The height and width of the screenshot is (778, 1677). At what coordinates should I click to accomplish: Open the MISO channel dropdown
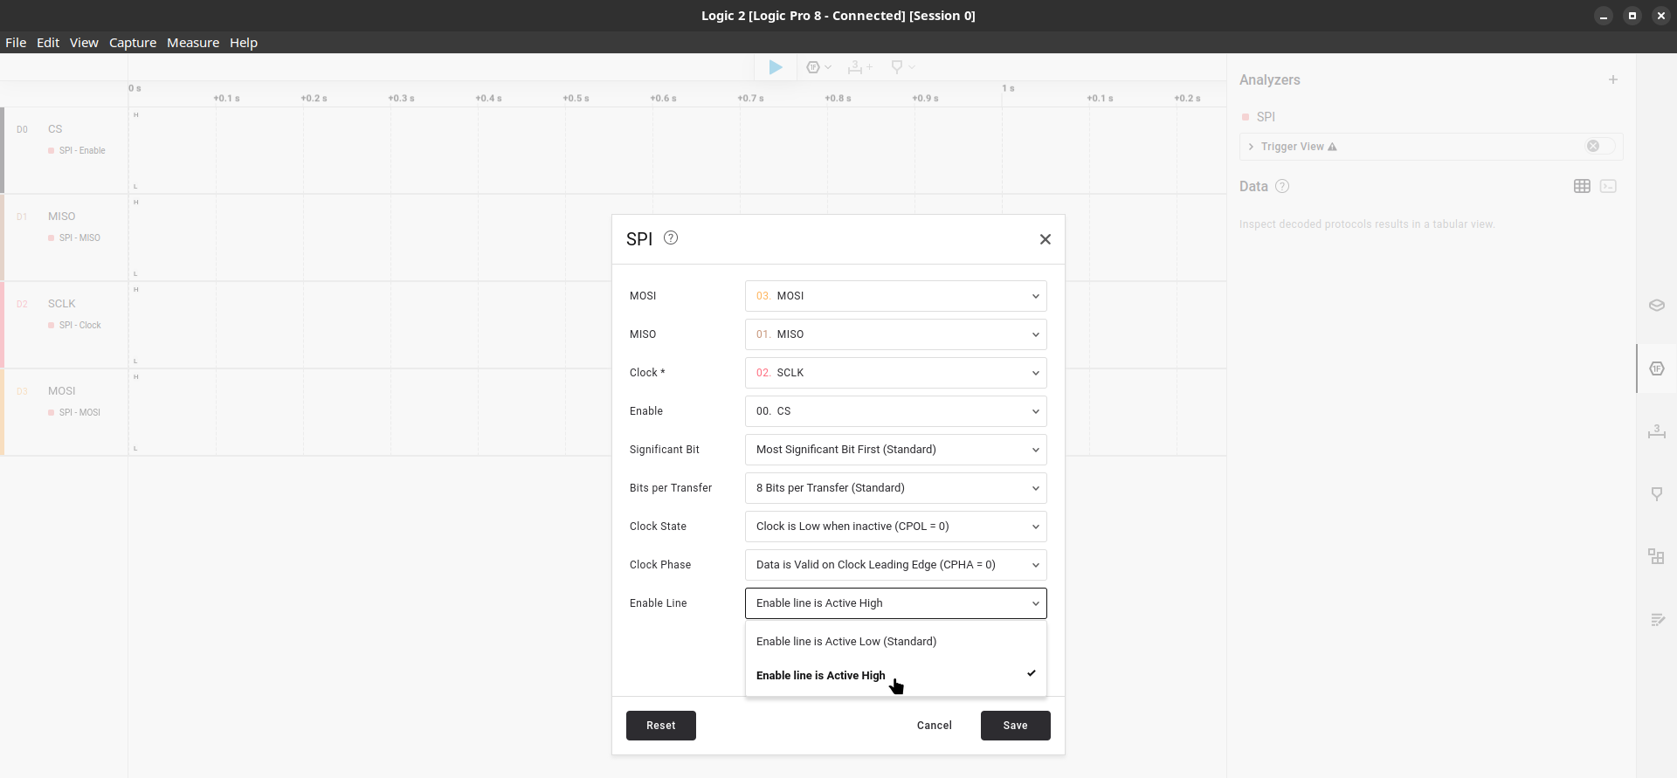(895, 334)
